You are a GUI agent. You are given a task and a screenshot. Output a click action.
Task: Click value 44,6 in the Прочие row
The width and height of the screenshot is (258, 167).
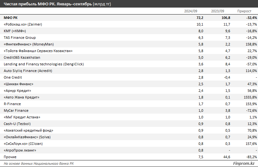(227, 157)
